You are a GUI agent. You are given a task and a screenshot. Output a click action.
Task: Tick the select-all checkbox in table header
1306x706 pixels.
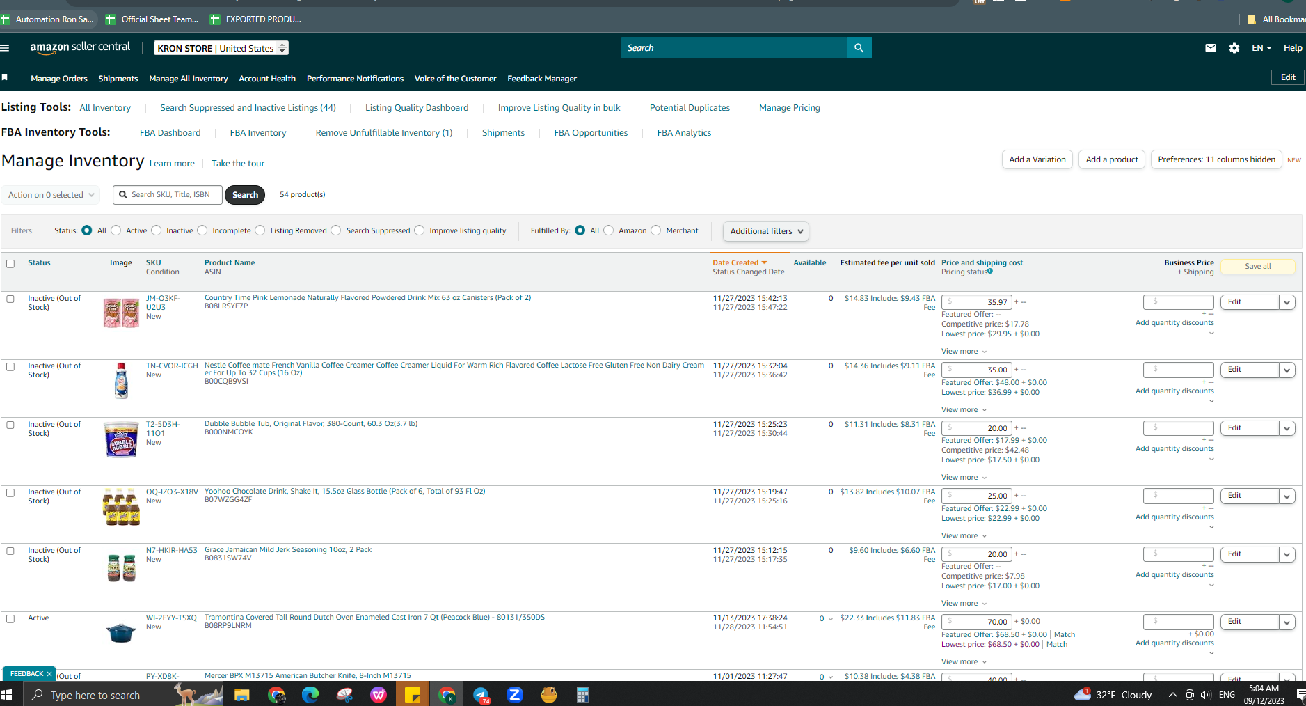pos(10,263)
